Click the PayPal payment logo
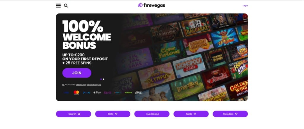 click(87, 93)
